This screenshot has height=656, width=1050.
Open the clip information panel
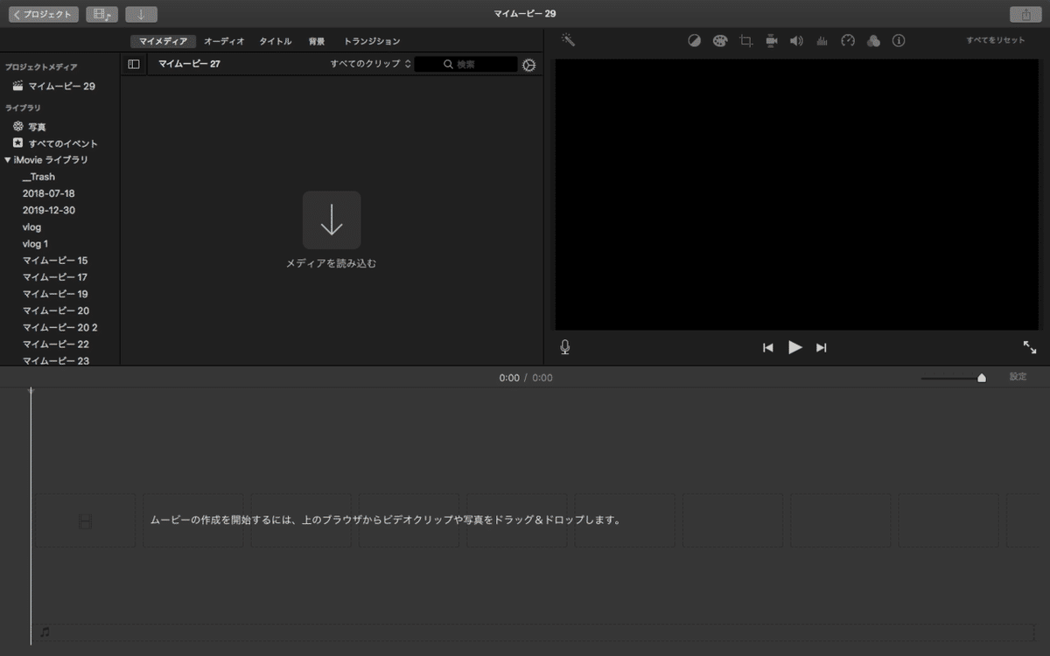point(898,40)
